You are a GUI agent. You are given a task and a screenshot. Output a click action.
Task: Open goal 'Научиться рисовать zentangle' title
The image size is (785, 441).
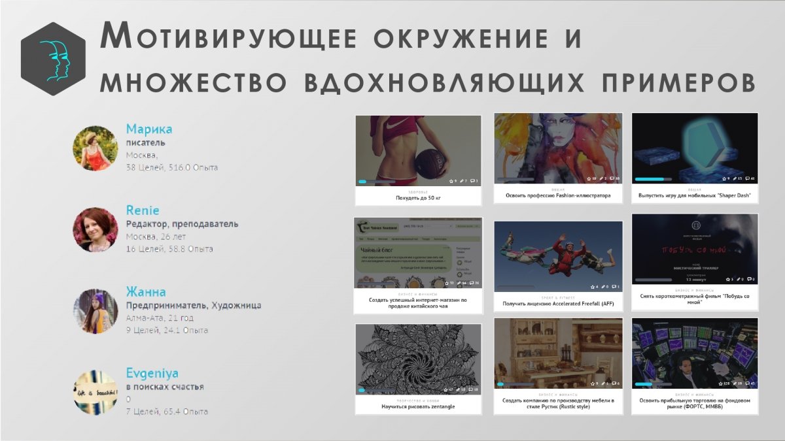point(418,406)
